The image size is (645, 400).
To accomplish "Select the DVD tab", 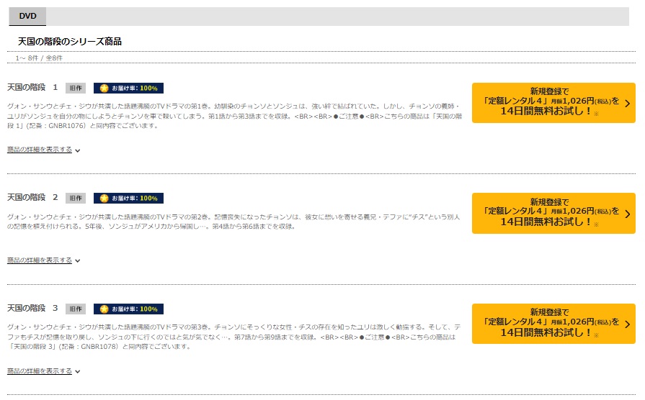I will click(x=27, y=17).
